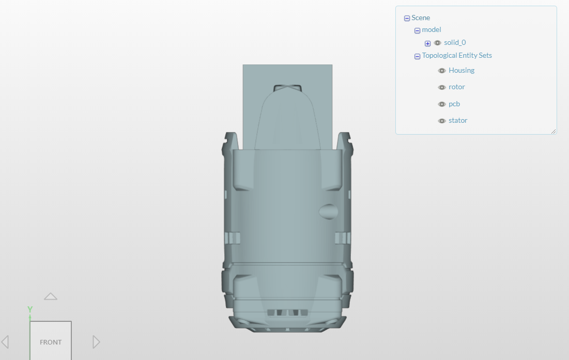Hide the Housing entity set
Image resolution: width=569 pixels, height=360 pixels.
pyautogui.click(x=442, y=71)
